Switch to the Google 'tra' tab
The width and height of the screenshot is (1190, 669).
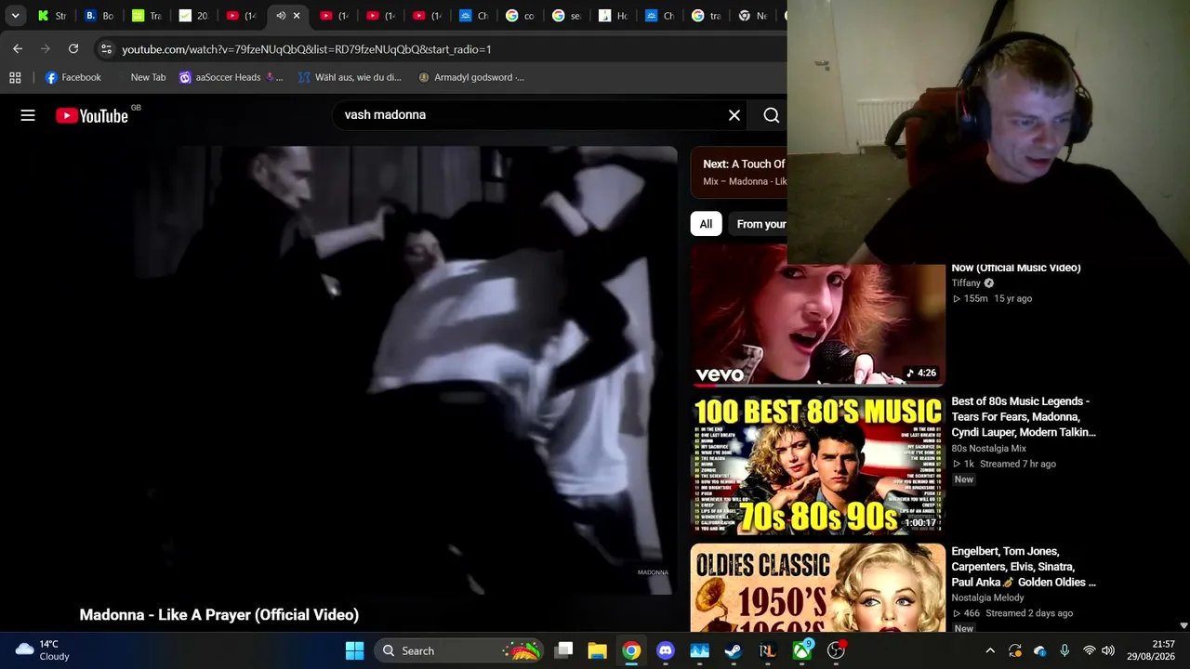coord(707,16)
